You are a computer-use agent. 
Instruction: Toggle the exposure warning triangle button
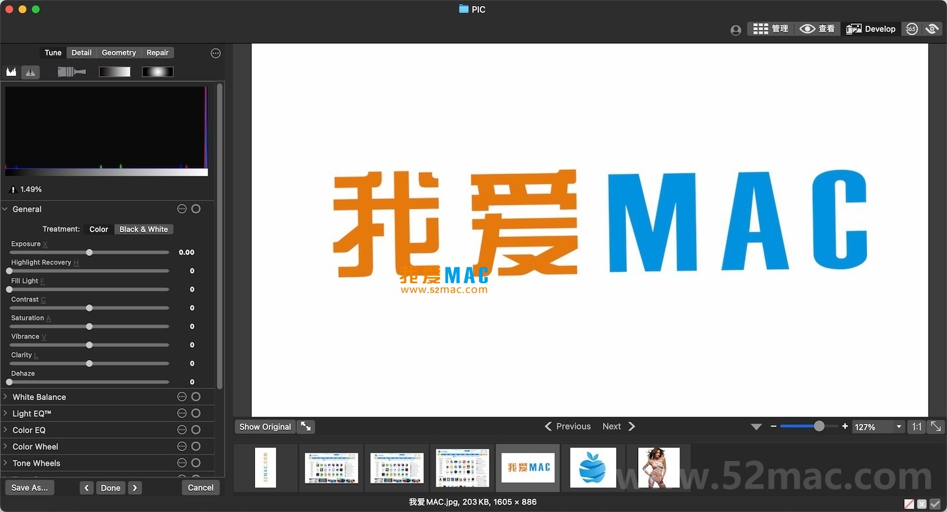pyautogui.click(x=30, y=72)
